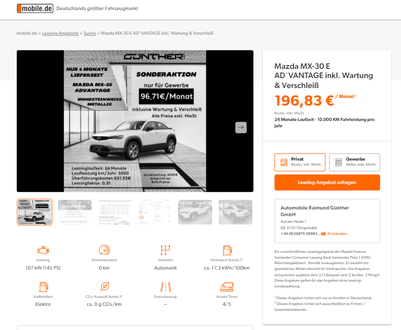
Task: Click the mobile.de breadcrumb text
Action: tap(27, 33)
